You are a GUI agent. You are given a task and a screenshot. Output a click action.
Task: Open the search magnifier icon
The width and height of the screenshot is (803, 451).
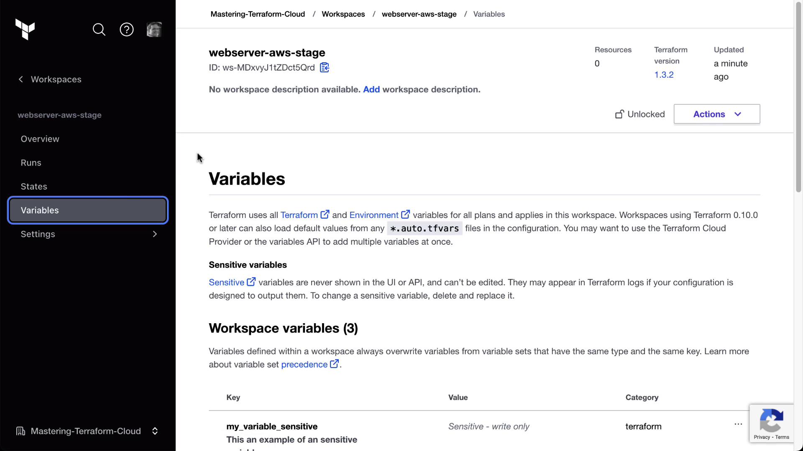pos(99,30)
